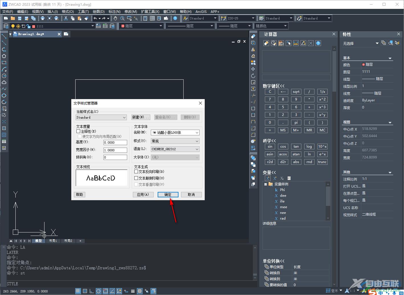
Task: Click the calculator help question mark icon
Action: [318, 43]
